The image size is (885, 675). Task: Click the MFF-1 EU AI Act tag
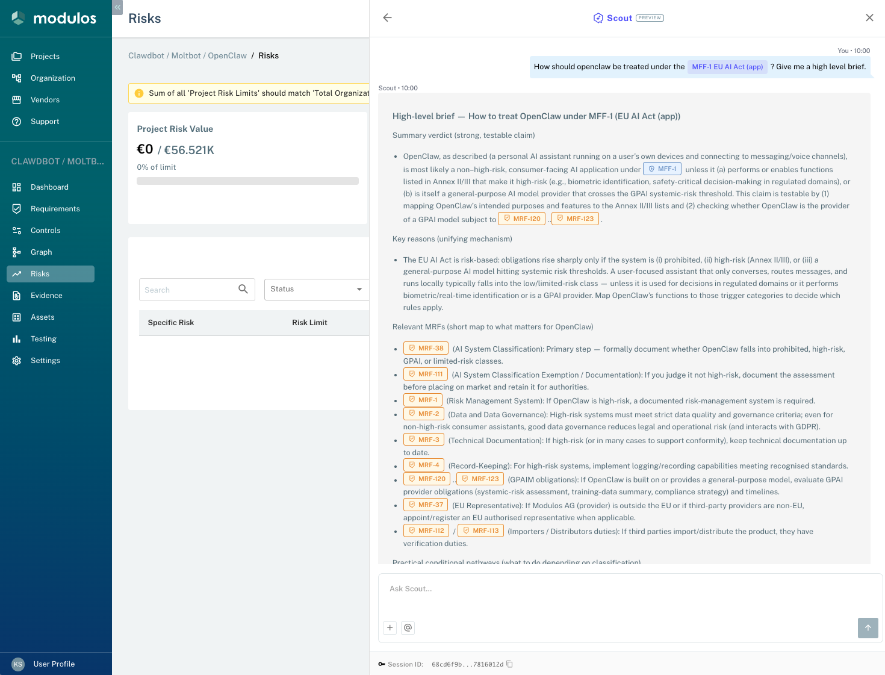click(727, 67)
